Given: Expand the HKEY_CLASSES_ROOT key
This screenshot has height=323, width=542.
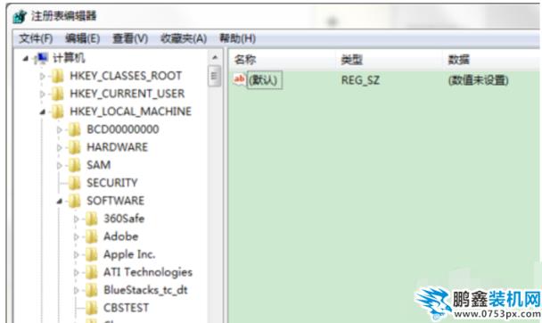Looking at the screenshot, I should [42, 76].
